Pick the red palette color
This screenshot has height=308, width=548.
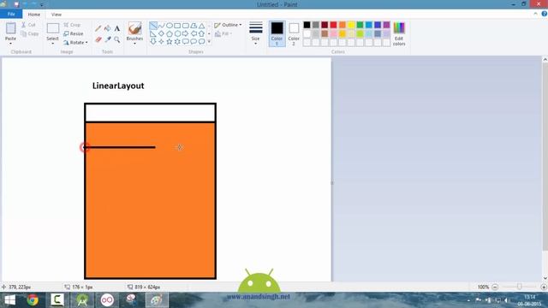coord(333,25)
